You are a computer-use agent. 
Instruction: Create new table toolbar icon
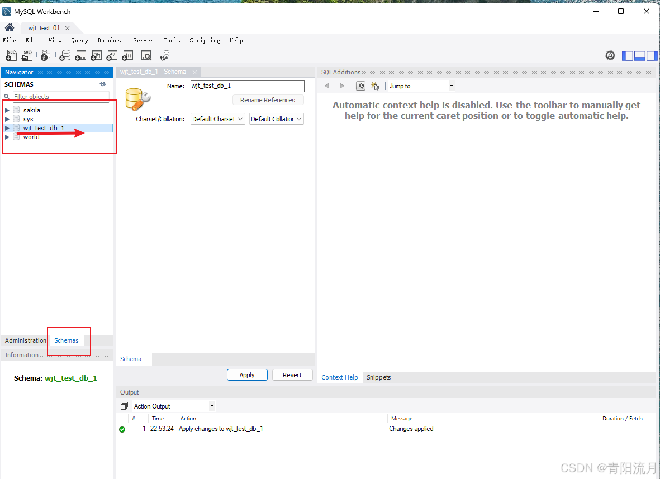point(80,55)
